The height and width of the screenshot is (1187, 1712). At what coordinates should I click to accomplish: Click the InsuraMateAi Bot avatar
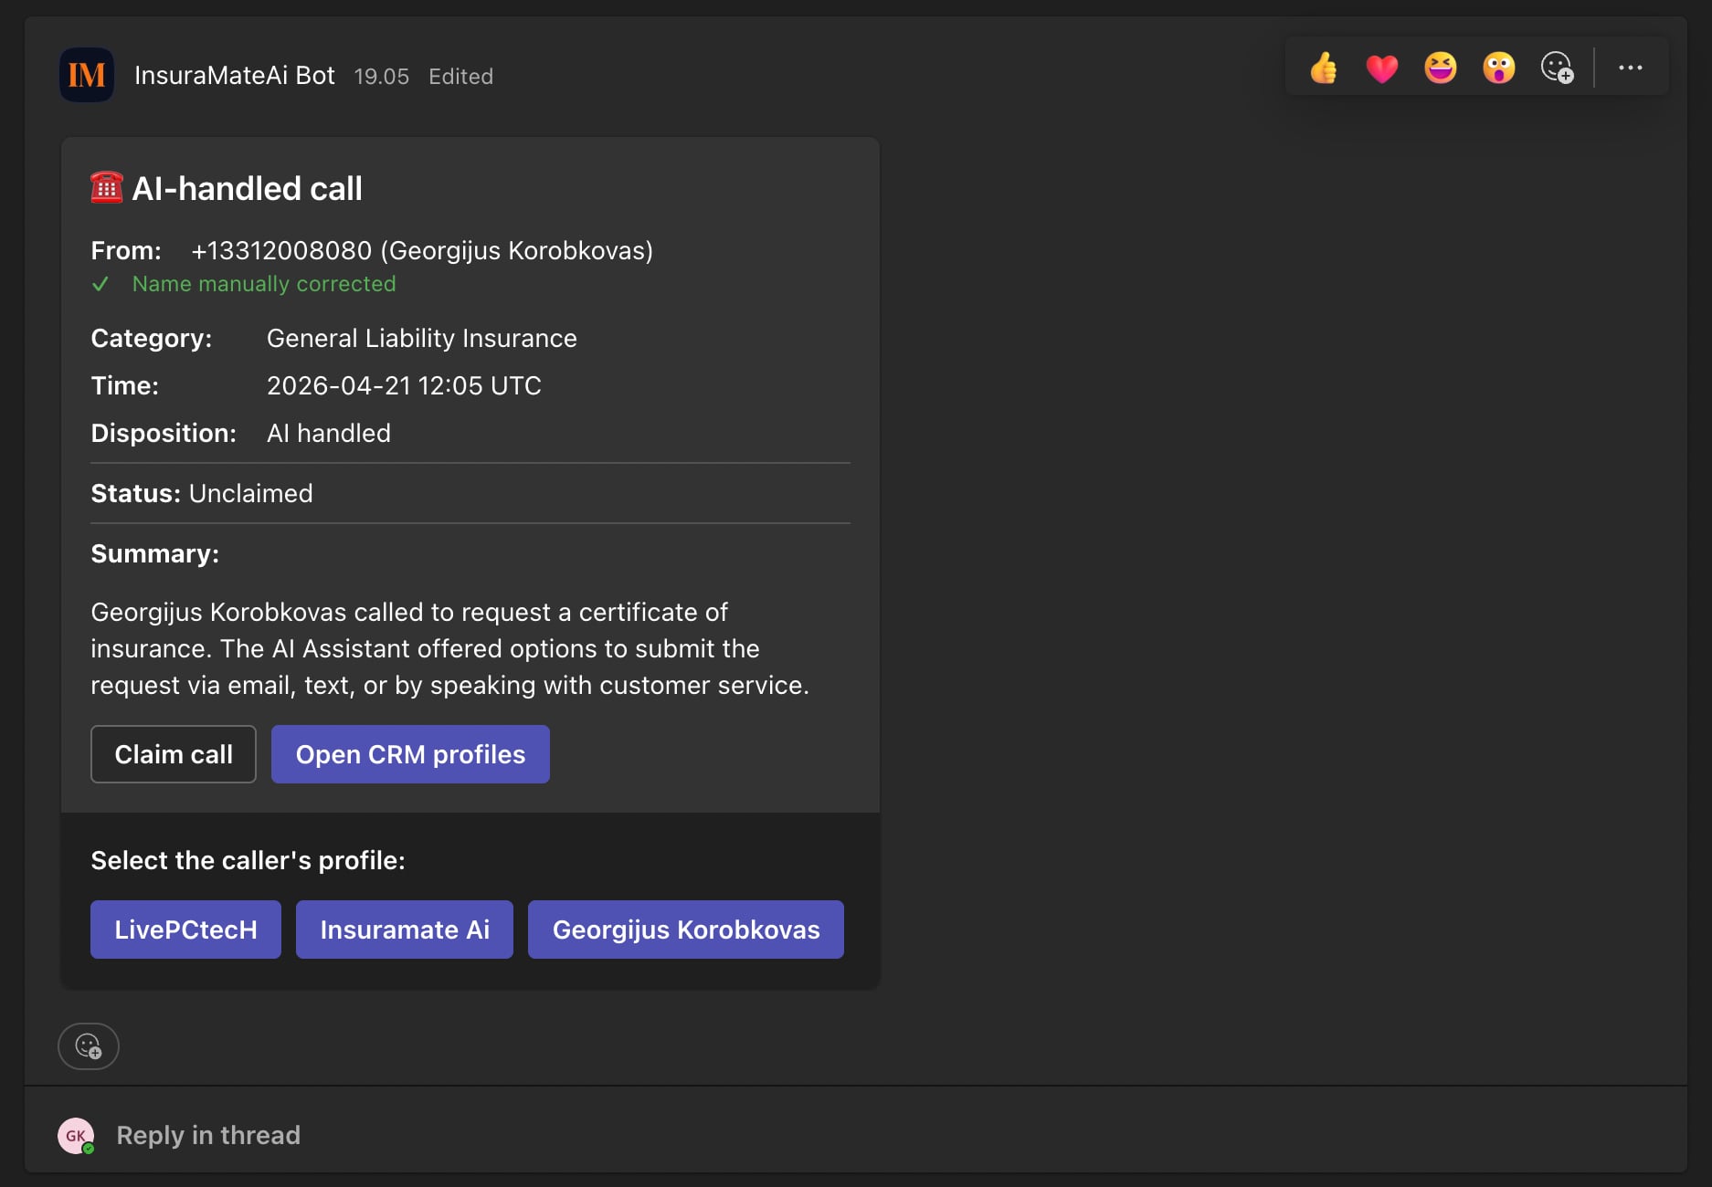87,75
